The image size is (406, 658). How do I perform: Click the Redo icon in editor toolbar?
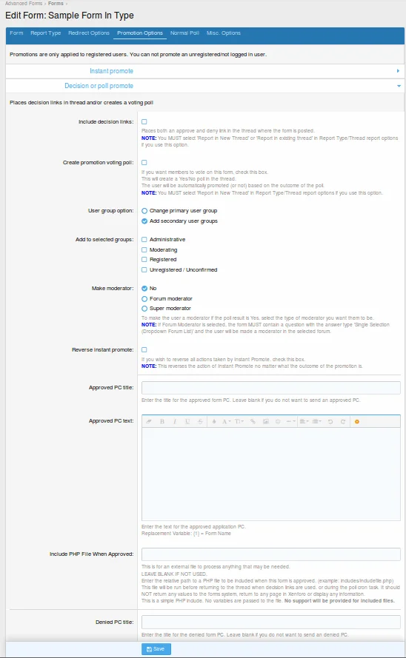click(343, 421)
